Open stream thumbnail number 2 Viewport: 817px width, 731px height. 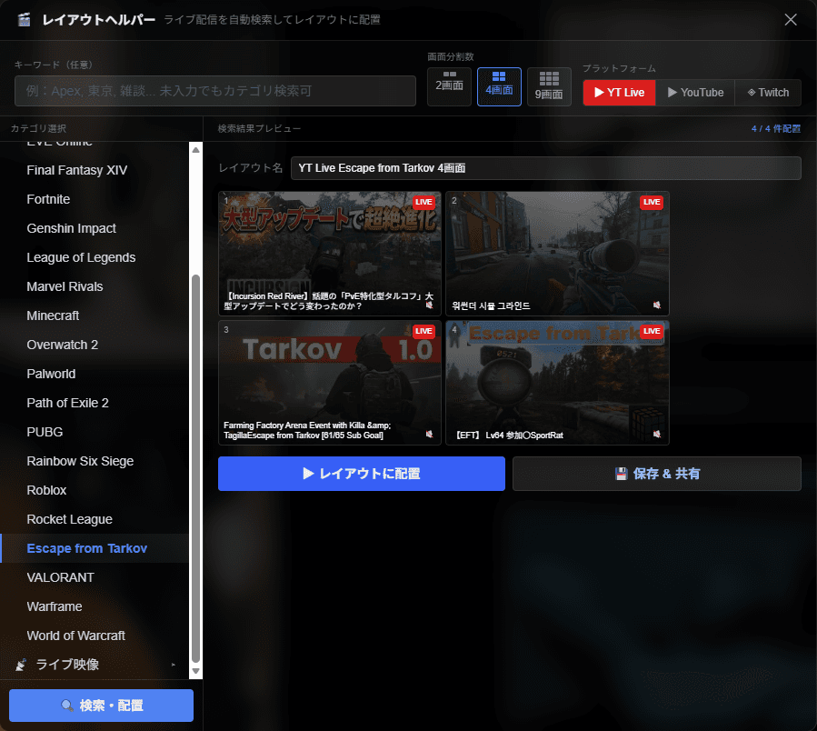(x=557, y=254)
